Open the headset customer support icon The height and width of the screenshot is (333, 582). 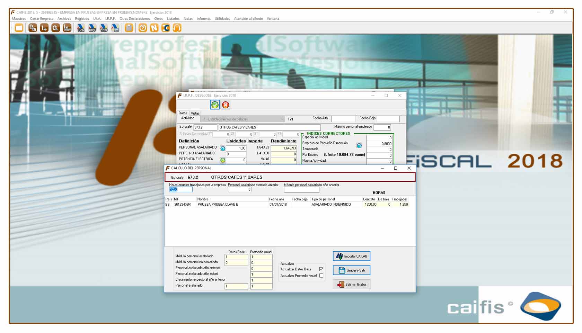[x=177, y=28]
